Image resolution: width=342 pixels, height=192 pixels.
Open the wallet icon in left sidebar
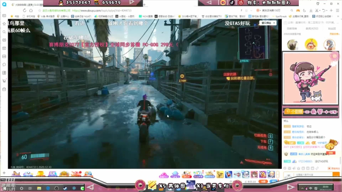(4, 89)
